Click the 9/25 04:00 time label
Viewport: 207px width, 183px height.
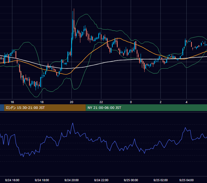click(x=186, y=180)
